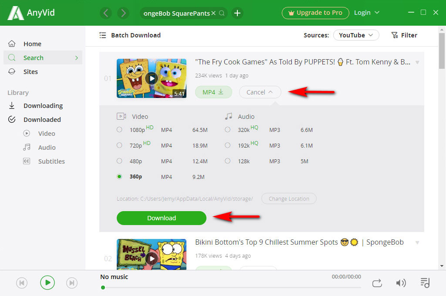Select 720p HD MP4 video option
The height and width of the screenshot is (296, 446).
[x=119, y=145]
